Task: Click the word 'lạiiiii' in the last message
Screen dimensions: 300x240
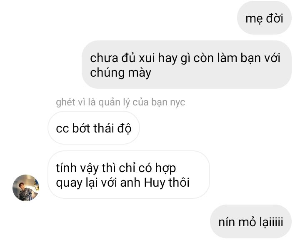Action: [x=271, y=222]
